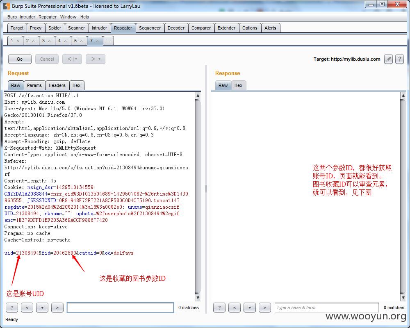Switch to the Decoder tab

pos(176,28)
